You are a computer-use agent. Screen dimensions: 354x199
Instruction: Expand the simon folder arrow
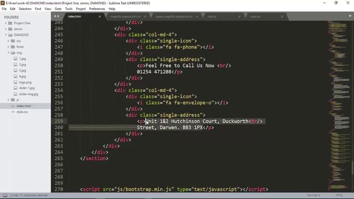(x=6, y=29)
